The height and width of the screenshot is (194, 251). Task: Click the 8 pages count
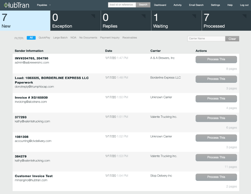[x=231, y=69]
